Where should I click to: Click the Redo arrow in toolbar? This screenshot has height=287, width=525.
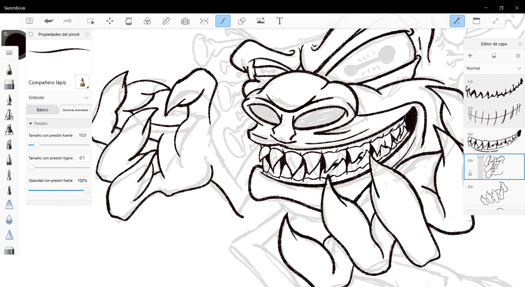(x=67, y=21)
